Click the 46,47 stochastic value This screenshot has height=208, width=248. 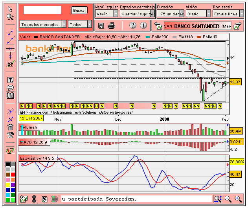[235, 174]
